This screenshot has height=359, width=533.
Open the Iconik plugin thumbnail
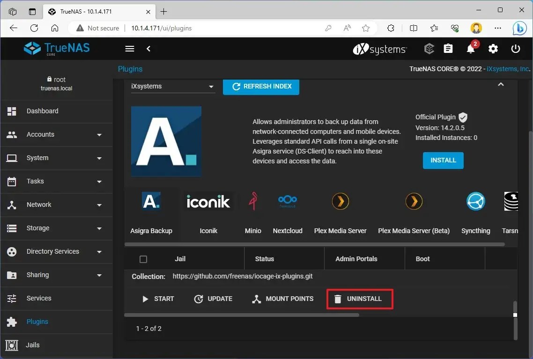coord(208,201)
